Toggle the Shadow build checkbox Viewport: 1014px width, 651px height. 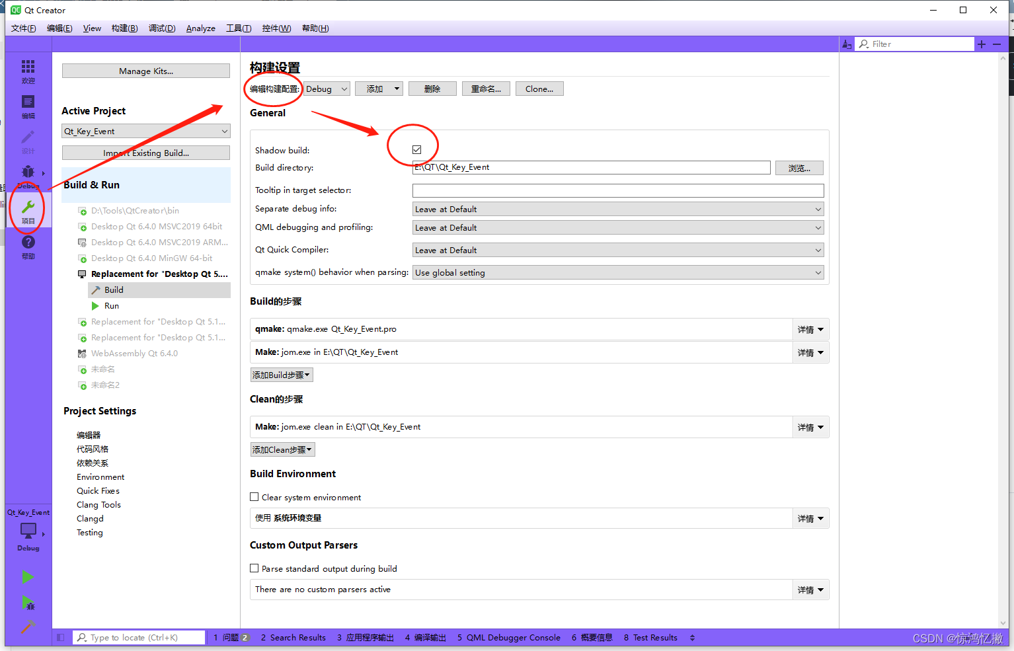(x=416, y=150)
